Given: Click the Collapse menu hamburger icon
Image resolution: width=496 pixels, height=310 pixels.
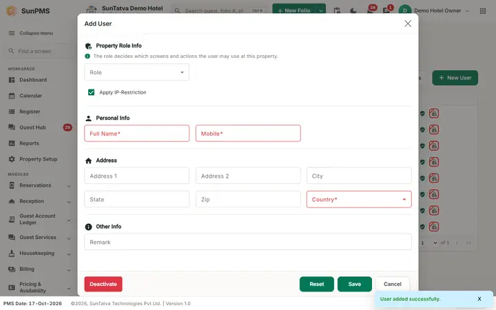Looking at the screenshot, I should [12, 33].
